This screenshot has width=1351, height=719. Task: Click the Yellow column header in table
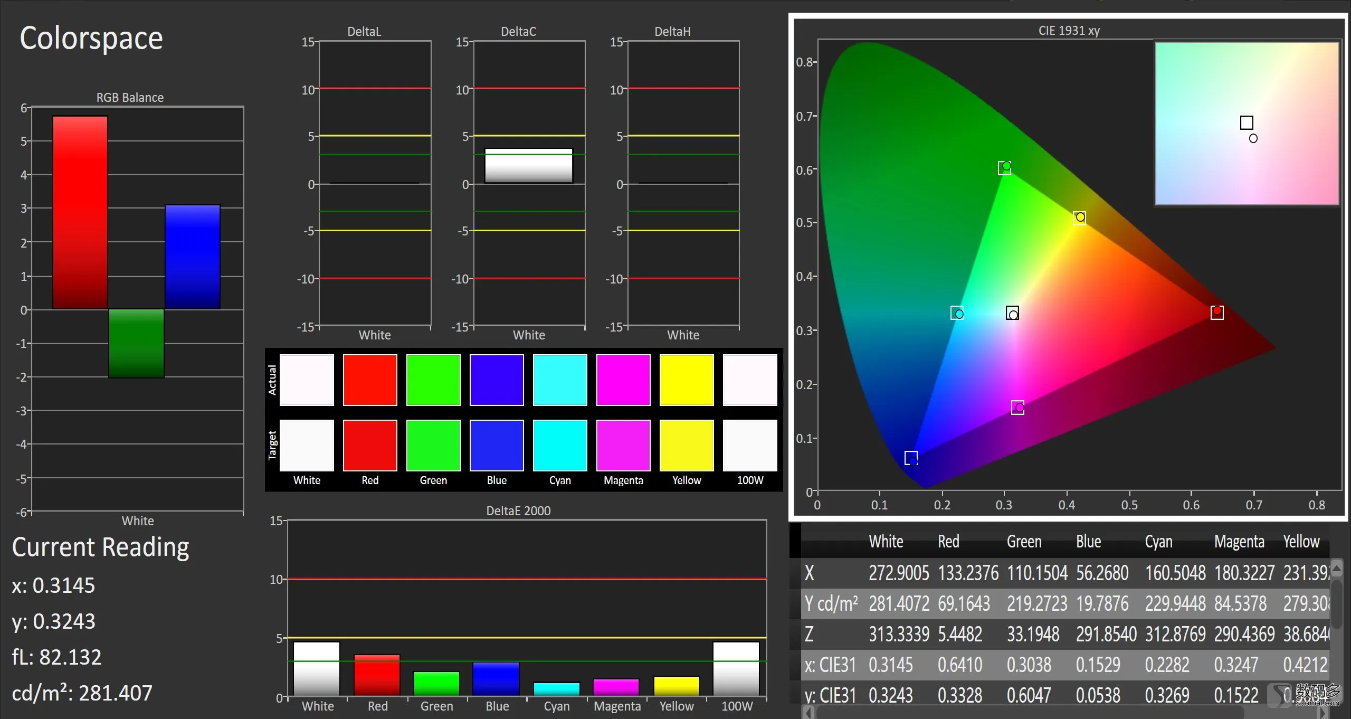pyautogui.click(x=1301, y=542)
